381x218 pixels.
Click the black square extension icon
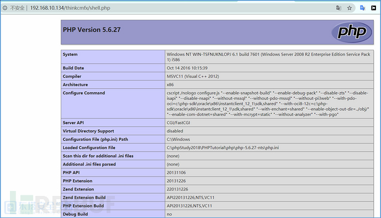click(x=373, y=8)
